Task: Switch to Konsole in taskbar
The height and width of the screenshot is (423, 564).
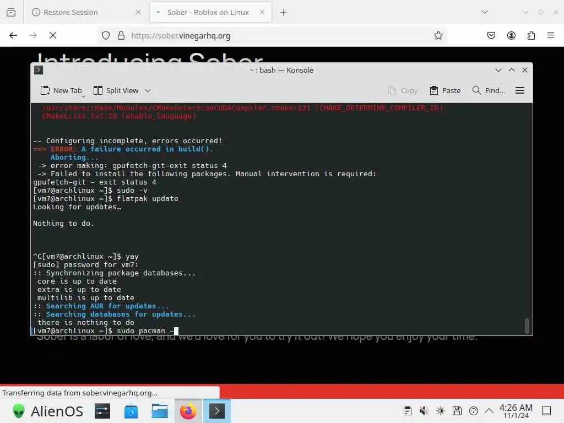Action: (x=217, y=411)
